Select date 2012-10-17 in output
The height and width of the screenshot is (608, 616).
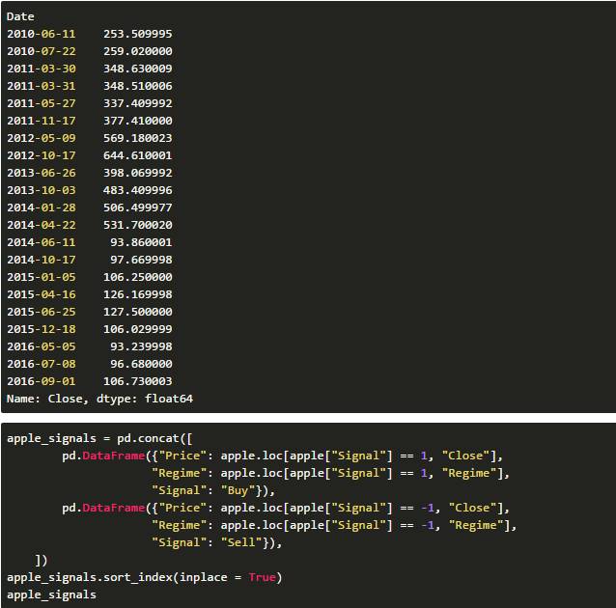42,155
